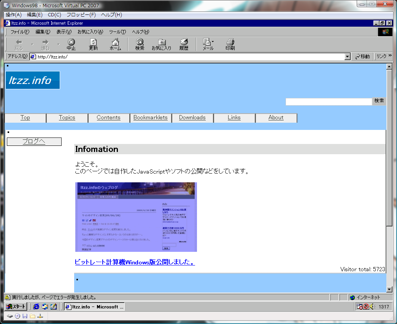
Task: Click the page scrollbar down arrow
Action: pos(389,289)
